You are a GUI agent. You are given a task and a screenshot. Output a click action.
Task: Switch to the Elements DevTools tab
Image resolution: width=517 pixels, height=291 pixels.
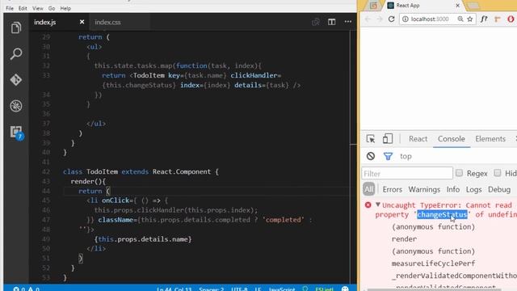pos(490,139)
